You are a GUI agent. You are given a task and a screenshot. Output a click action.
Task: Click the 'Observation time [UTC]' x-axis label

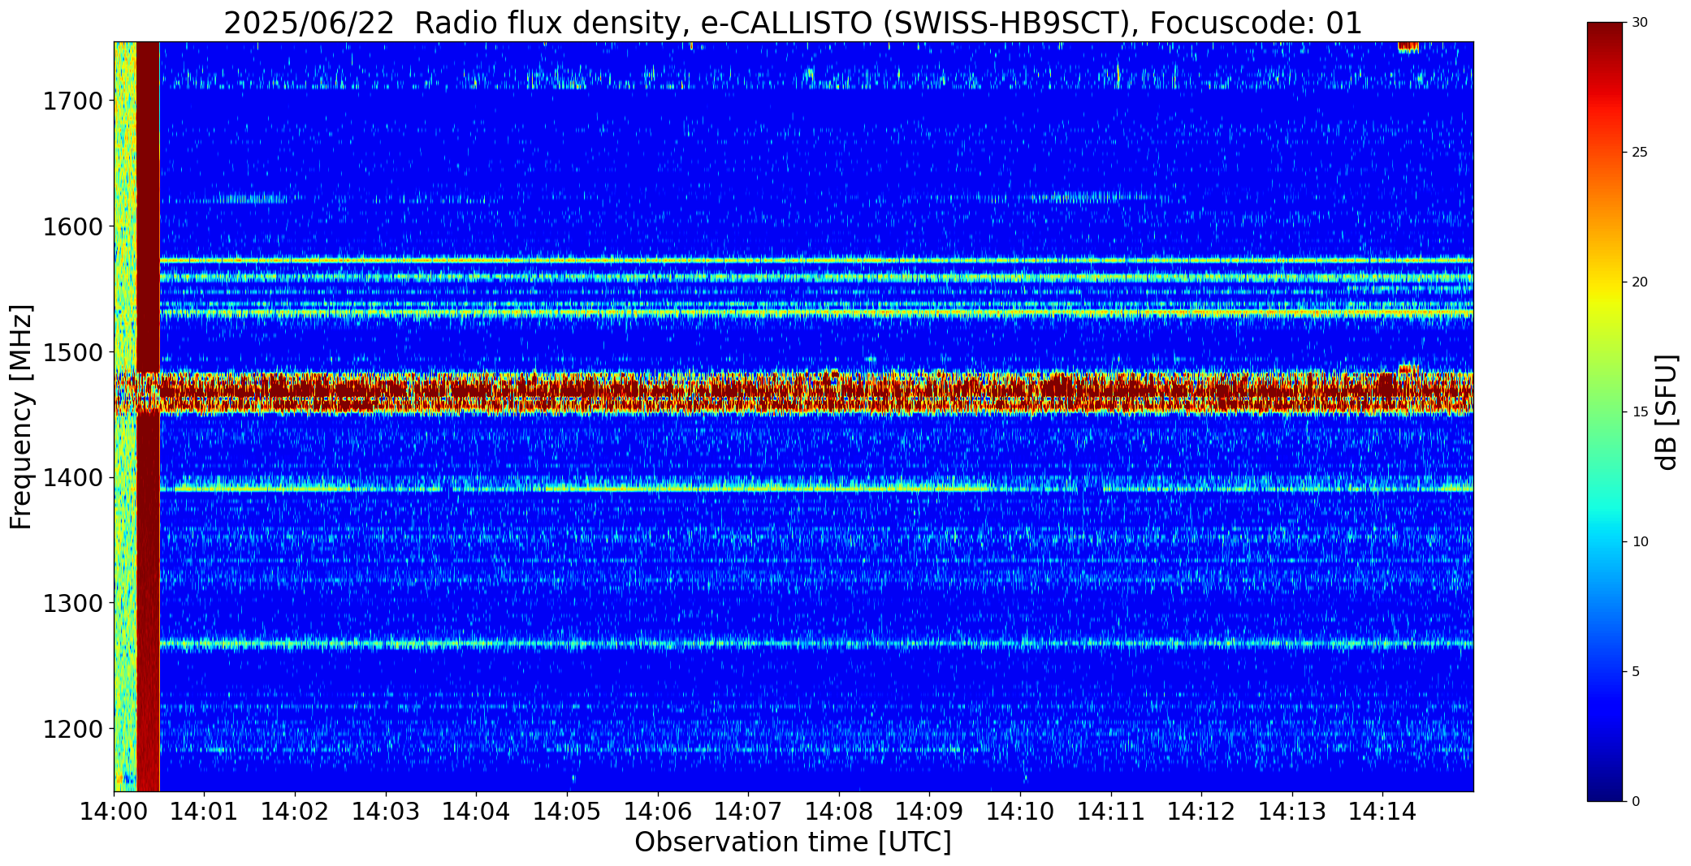click(x=793, y=842)
